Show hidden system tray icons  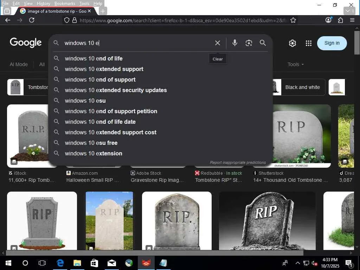click(297, 263)
